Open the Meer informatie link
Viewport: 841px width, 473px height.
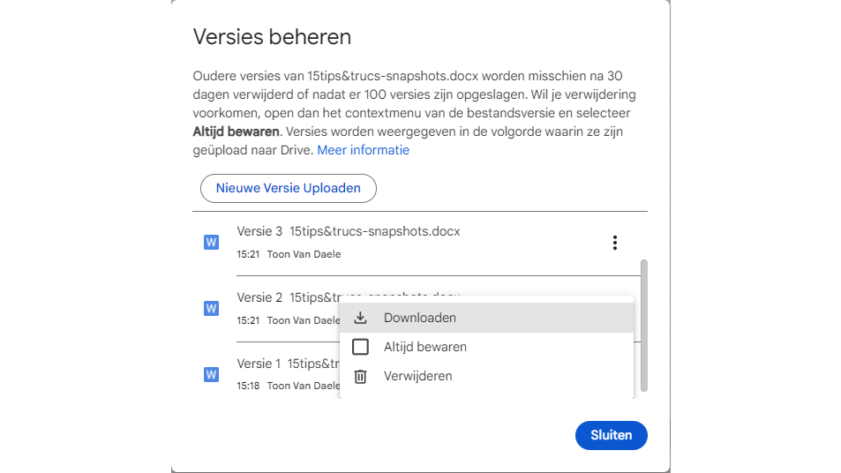363,150
